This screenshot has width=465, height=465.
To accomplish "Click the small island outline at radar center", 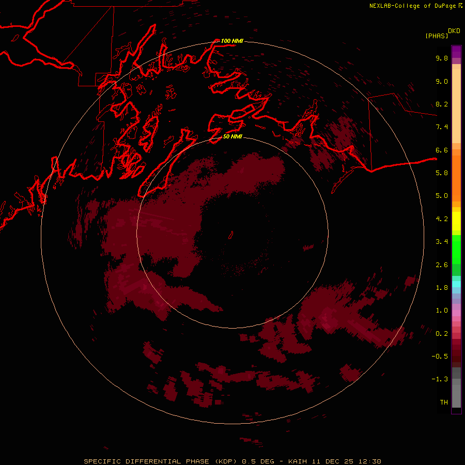I will (x=230, y=235).
